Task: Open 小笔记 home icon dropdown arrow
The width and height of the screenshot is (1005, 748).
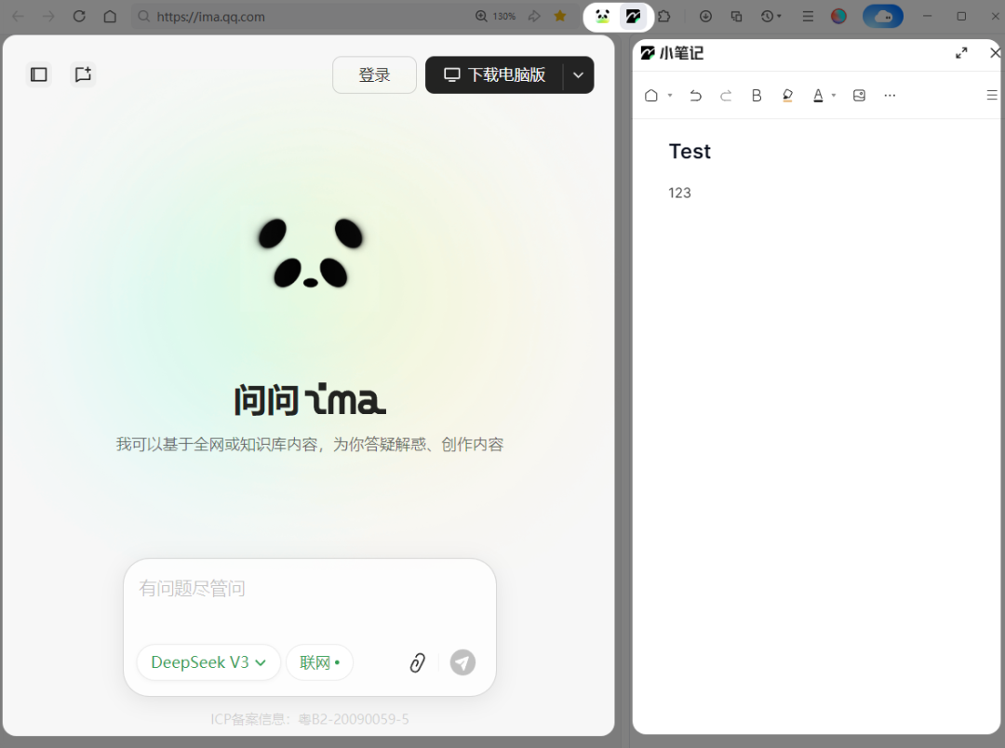Action: 670,96
